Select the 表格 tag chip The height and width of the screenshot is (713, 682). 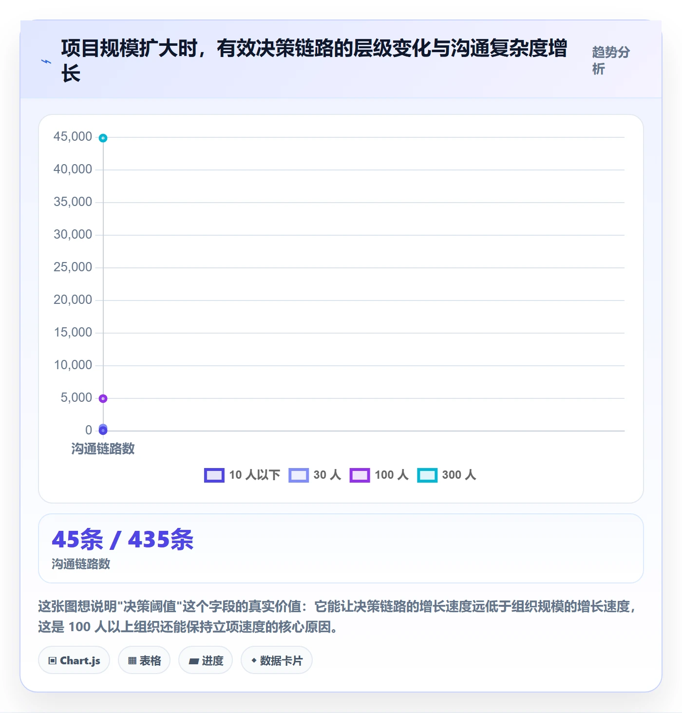pos(144,660)
